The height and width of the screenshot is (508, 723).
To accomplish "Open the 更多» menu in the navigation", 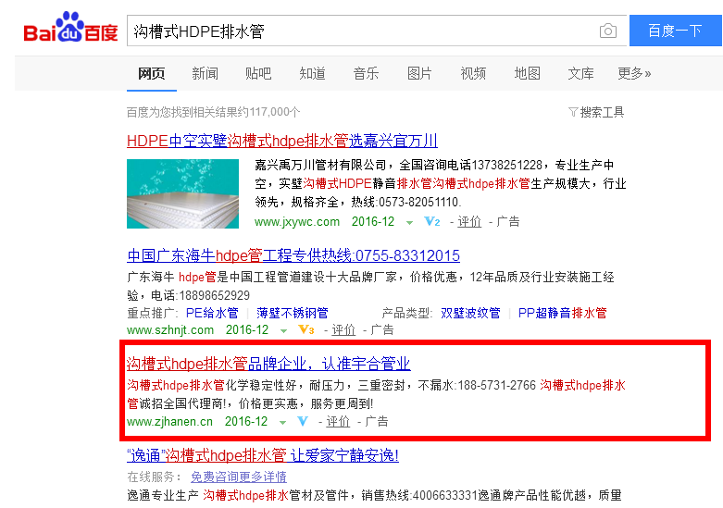I will coord(634,73).
